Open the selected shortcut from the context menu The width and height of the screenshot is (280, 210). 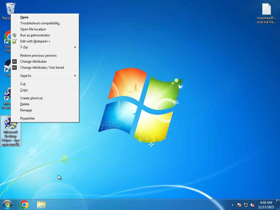coord(45,17)
